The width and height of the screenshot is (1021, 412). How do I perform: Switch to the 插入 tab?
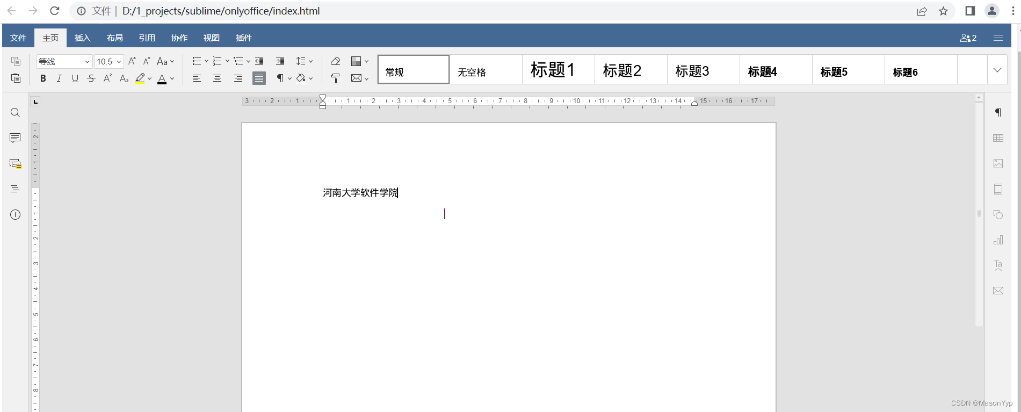[x=83, y=38]
